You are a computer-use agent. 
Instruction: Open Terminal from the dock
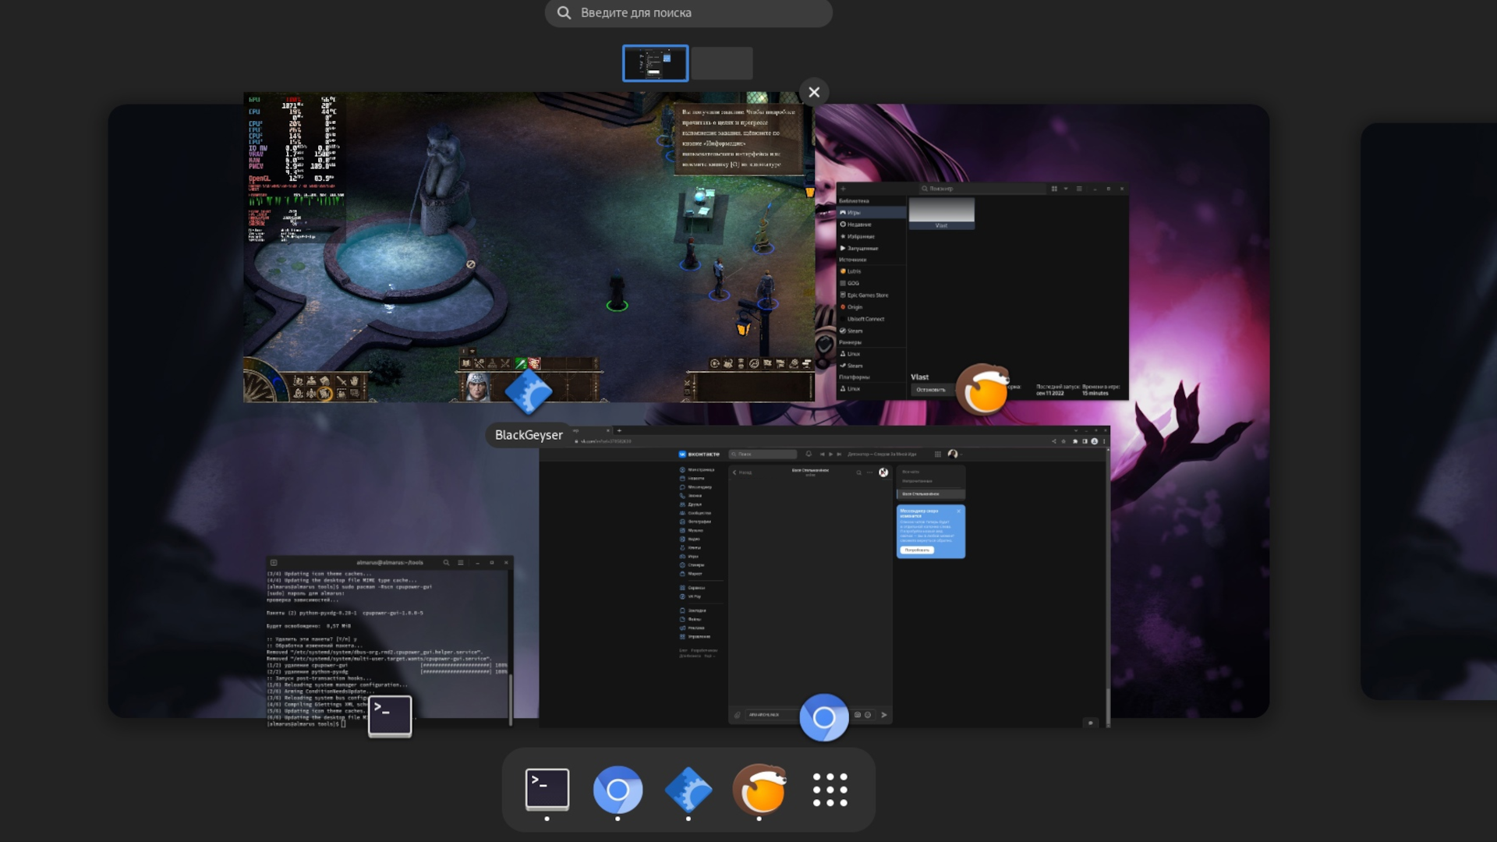pyautogui.click(x=547, y=789)
